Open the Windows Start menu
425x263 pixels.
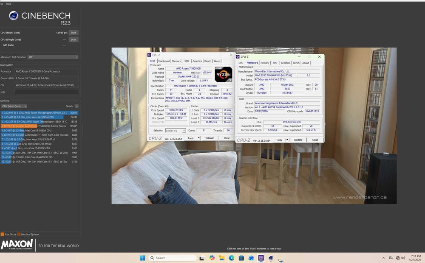coord(142,258)
